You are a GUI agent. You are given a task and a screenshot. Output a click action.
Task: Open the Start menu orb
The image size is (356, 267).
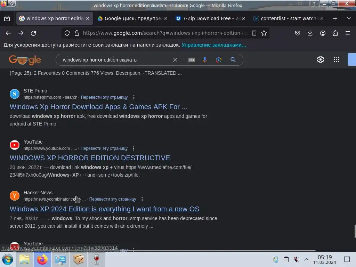coord(8,259)
